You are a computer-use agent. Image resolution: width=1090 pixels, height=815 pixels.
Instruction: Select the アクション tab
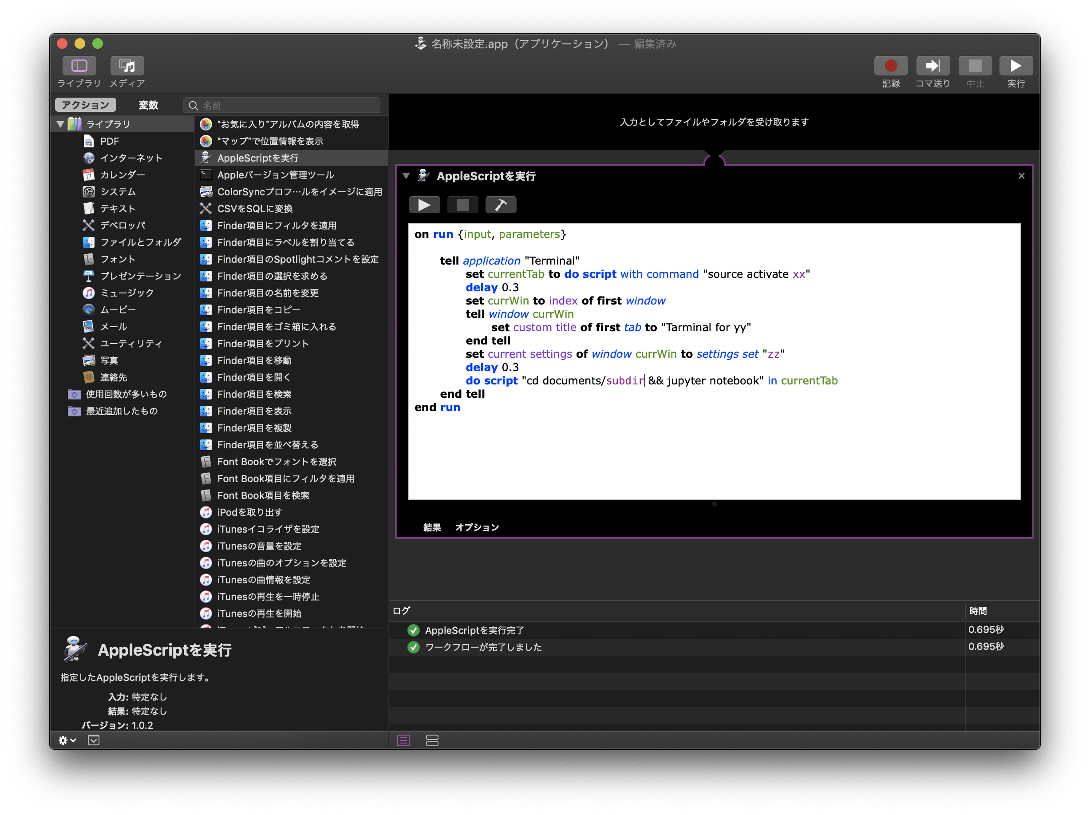(x=85, y=105)
